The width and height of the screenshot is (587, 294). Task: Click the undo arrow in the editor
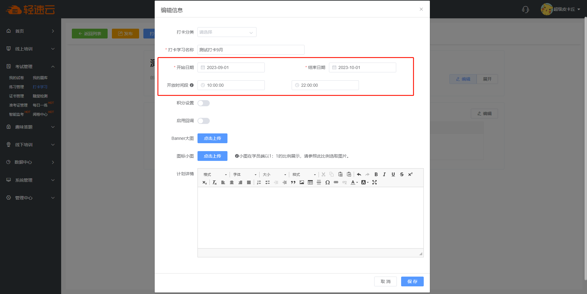point(359,174)
